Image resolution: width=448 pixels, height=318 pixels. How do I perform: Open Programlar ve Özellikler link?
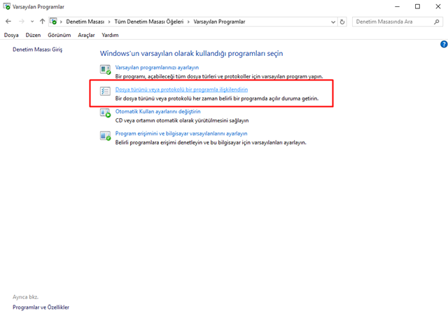coord(41,307)
